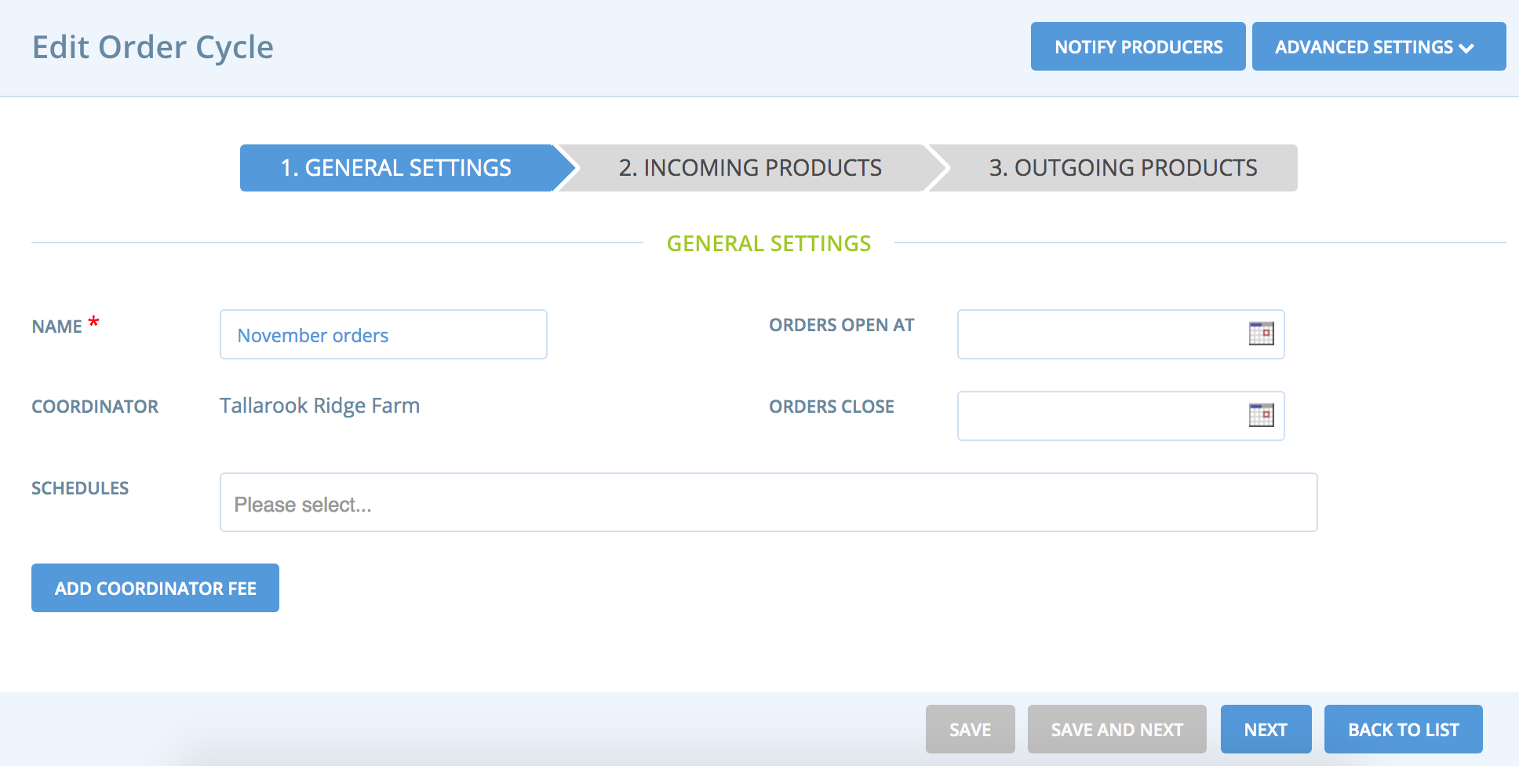
Task: Click the green 'GENERAL SETTINGS' section title
Action: click(x=769, y=243)
